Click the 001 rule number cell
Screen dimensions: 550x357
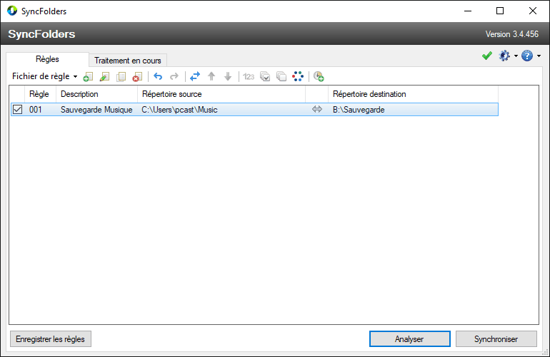pos(36,110)
